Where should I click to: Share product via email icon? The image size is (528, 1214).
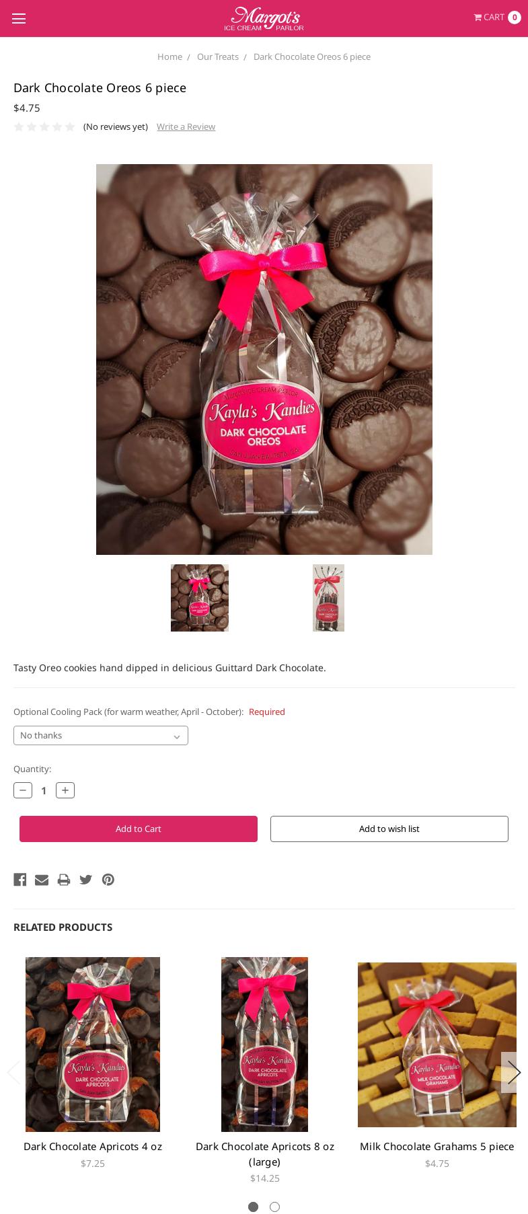[42, 880]
